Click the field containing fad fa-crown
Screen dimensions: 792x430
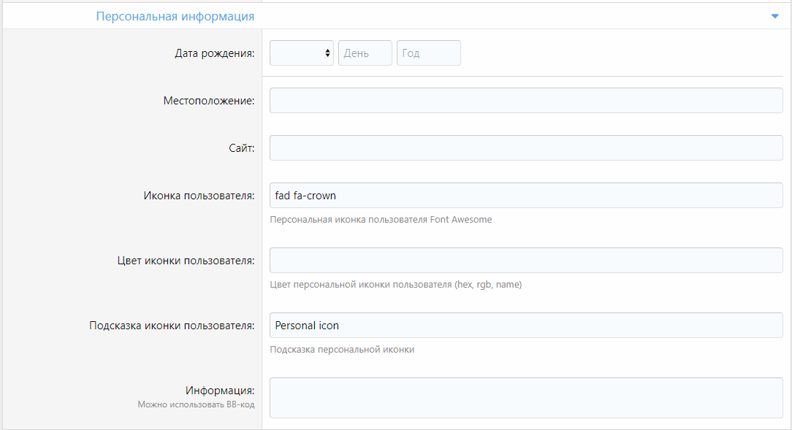click(525, 196)
